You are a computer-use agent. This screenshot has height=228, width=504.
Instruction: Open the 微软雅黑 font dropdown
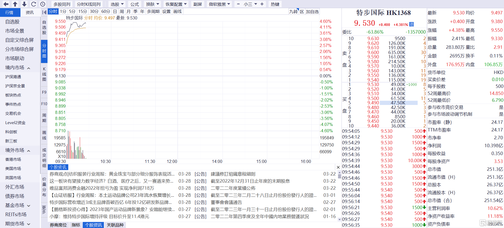(219, 4)
